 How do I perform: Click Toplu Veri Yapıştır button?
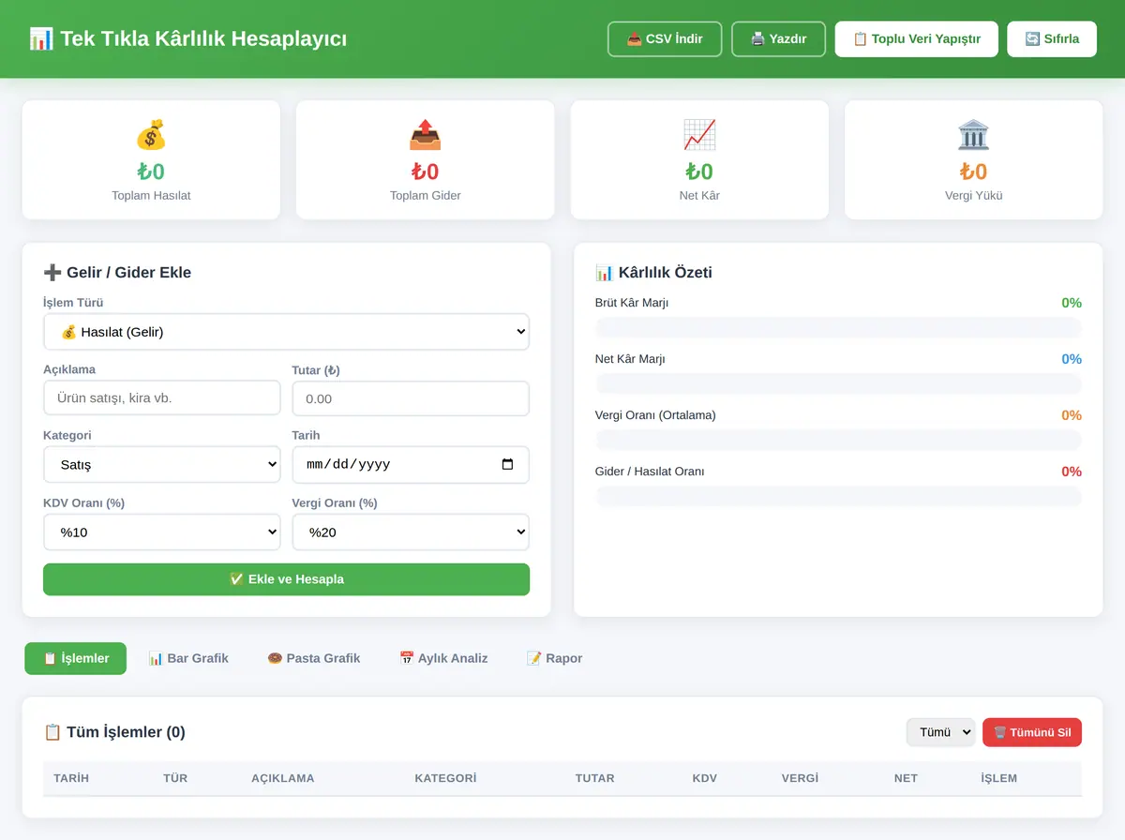tap(917, 39)
